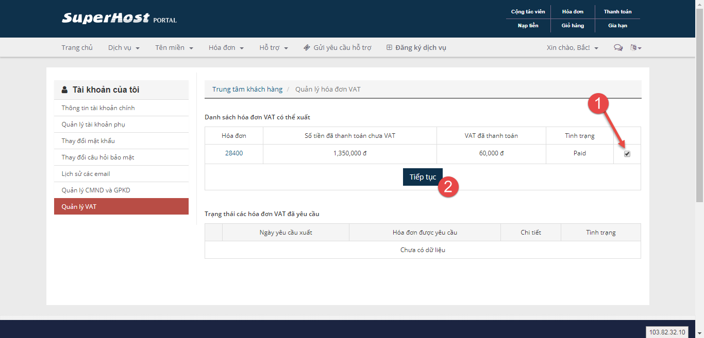This screenshot has width=704, height=338.
Task: Click the user icon in Tài khoản của tôi
Action: [x=64, y=90]
